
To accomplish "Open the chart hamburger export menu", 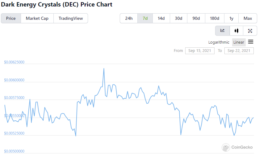I will [x=251, y=42].
